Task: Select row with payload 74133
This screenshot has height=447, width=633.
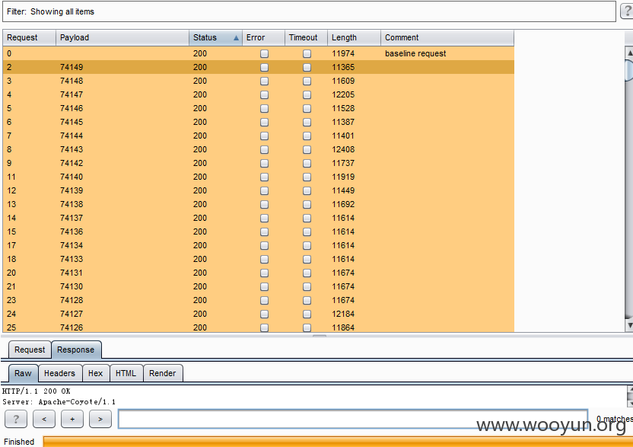Action: click(x=259, y=259)
